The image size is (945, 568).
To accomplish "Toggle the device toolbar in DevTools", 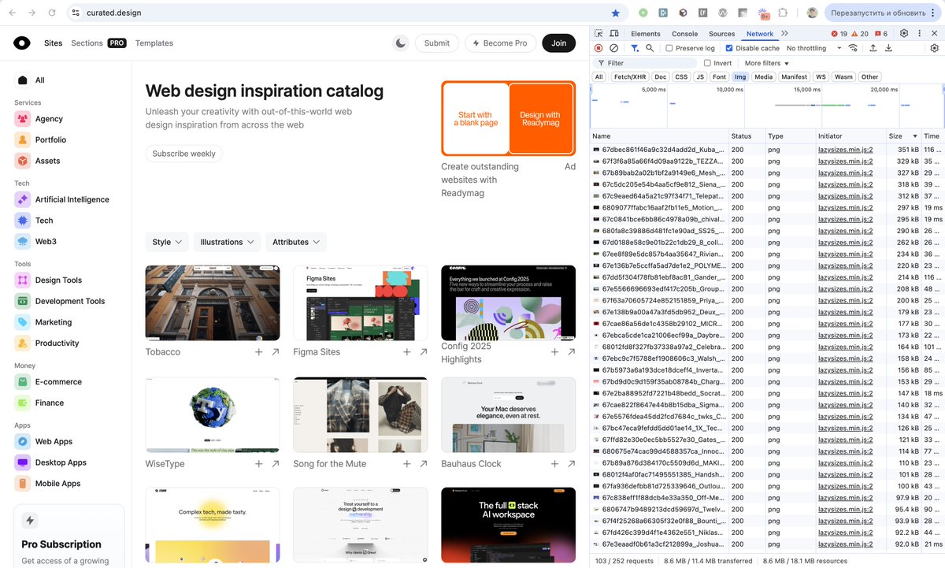I will click(x=615, y=34).
